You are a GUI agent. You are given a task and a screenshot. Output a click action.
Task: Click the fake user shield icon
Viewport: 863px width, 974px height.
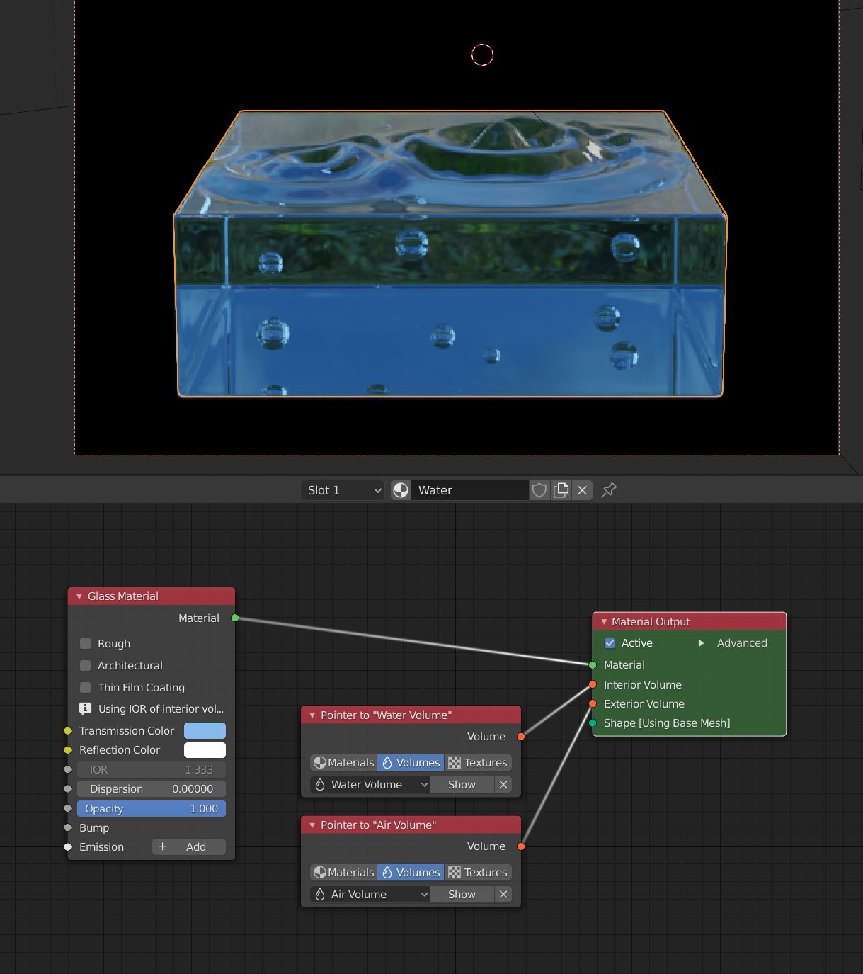tap(539, 490)
